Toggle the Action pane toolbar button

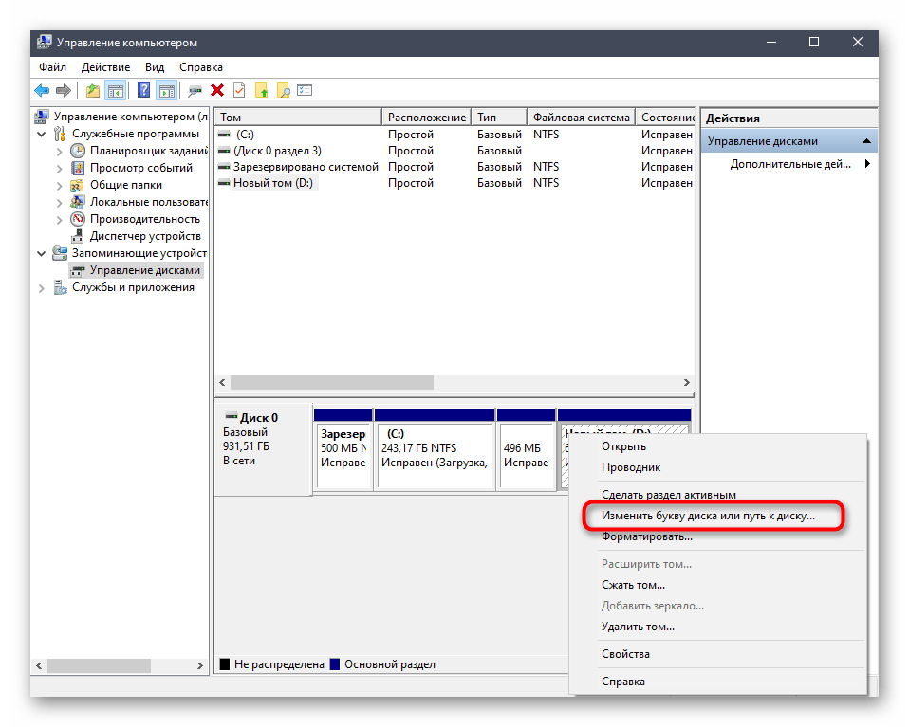point(167,91)
